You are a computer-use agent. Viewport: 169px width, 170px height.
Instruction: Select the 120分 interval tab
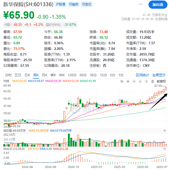click(x=72, y=75)
